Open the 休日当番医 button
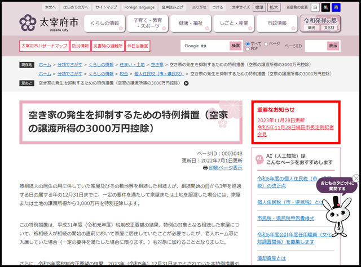This screenshot has width=361, height=267. click(x=138, y=46)
